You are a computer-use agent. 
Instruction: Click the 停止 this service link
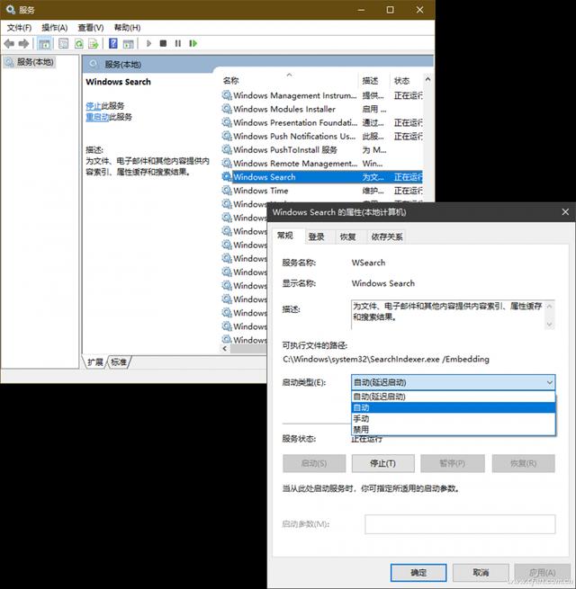(x=94, y=105)
